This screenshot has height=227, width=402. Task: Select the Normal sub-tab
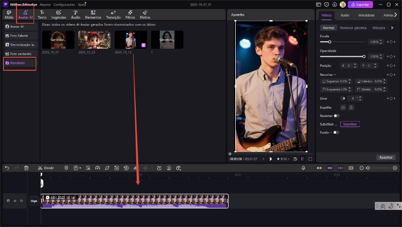(x=329, y=28)
